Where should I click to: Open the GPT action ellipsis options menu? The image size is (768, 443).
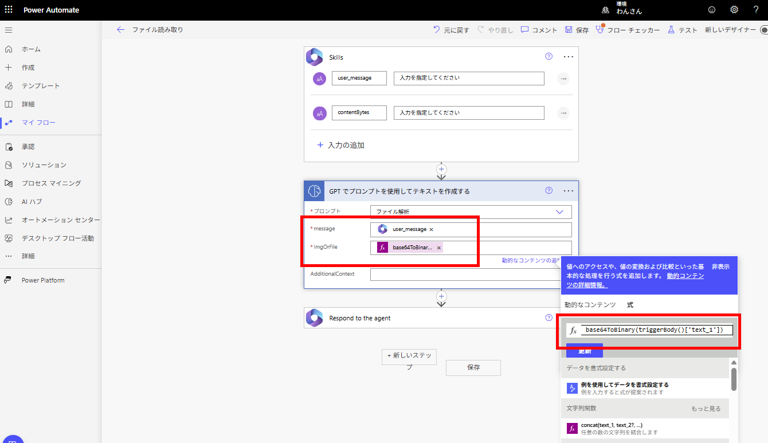click(x=569, y=190)
